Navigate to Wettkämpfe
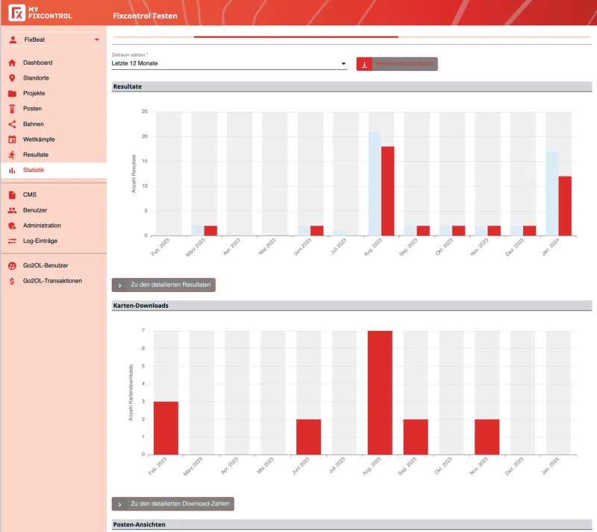The height and width of the screenshot is (532, 597). pos(54,139)
